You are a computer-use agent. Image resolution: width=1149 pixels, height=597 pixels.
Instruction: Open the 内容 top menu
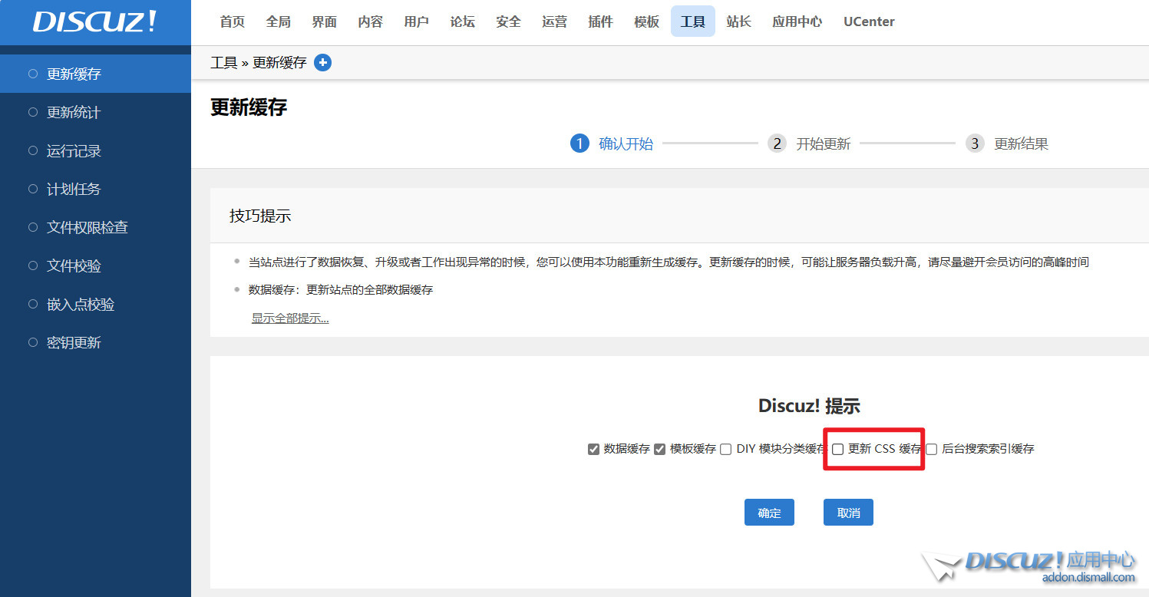pyautogui.click(x=370, y=21)
